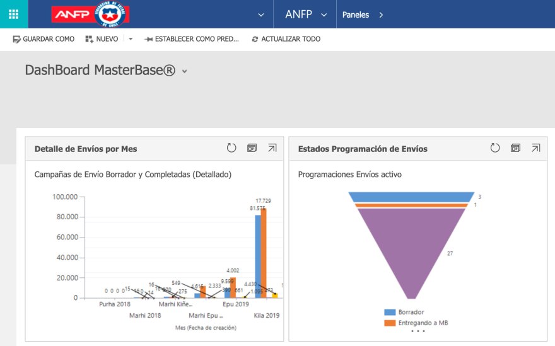Screen dimensions: 555x346
Task: View records for Estados Programación de Envíos
Action: point(515,148)
